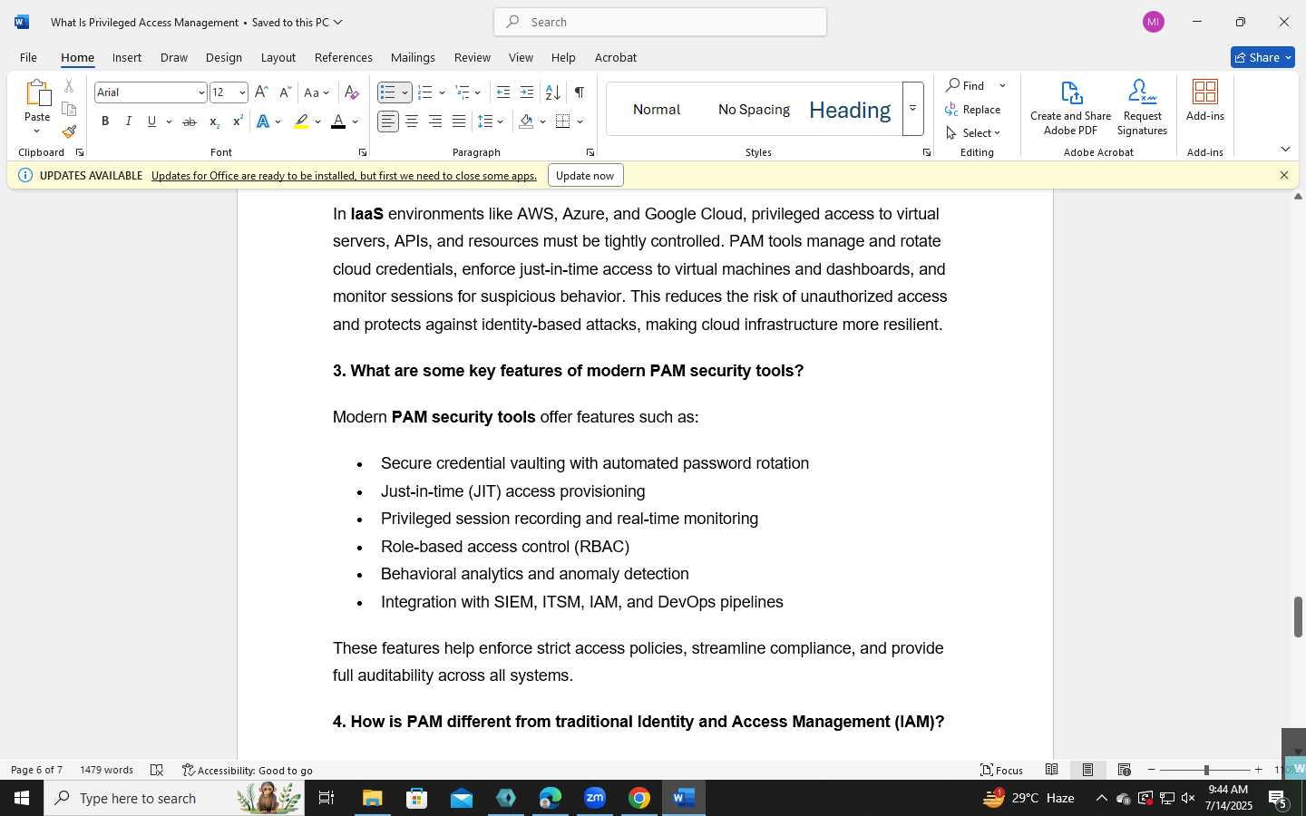
Task: Open the font name dropdown
Action: (x=200, y=92)
